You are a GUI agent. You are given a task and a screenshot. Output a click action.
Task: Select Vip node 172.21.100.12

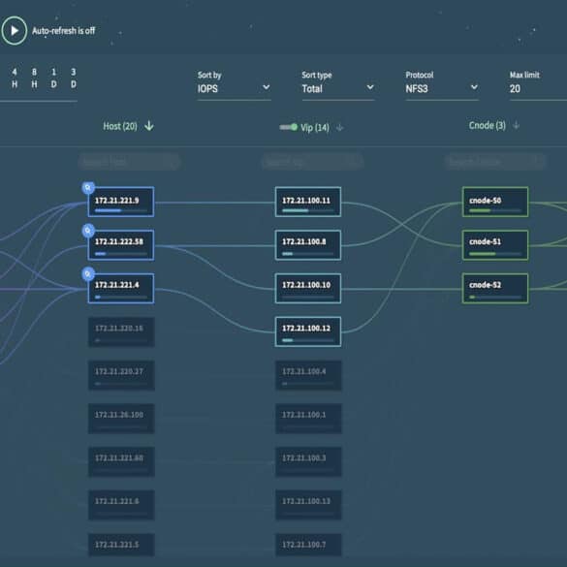coord(308,331)
